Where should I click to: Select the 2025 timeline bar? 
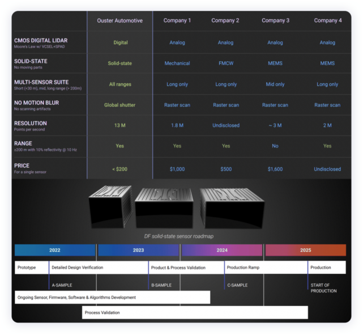[306, 250]
